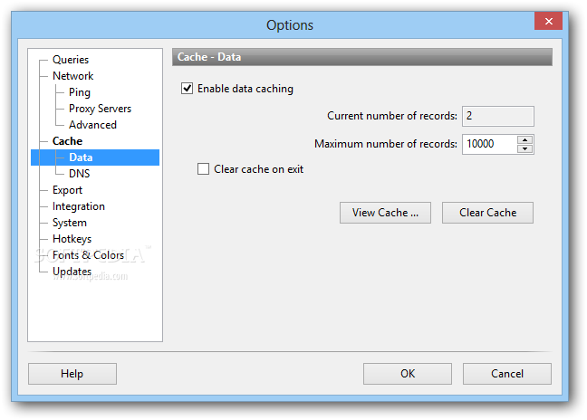Click the Current number of records field
Viewport: 587px width, 420px height.
[497, 116]
